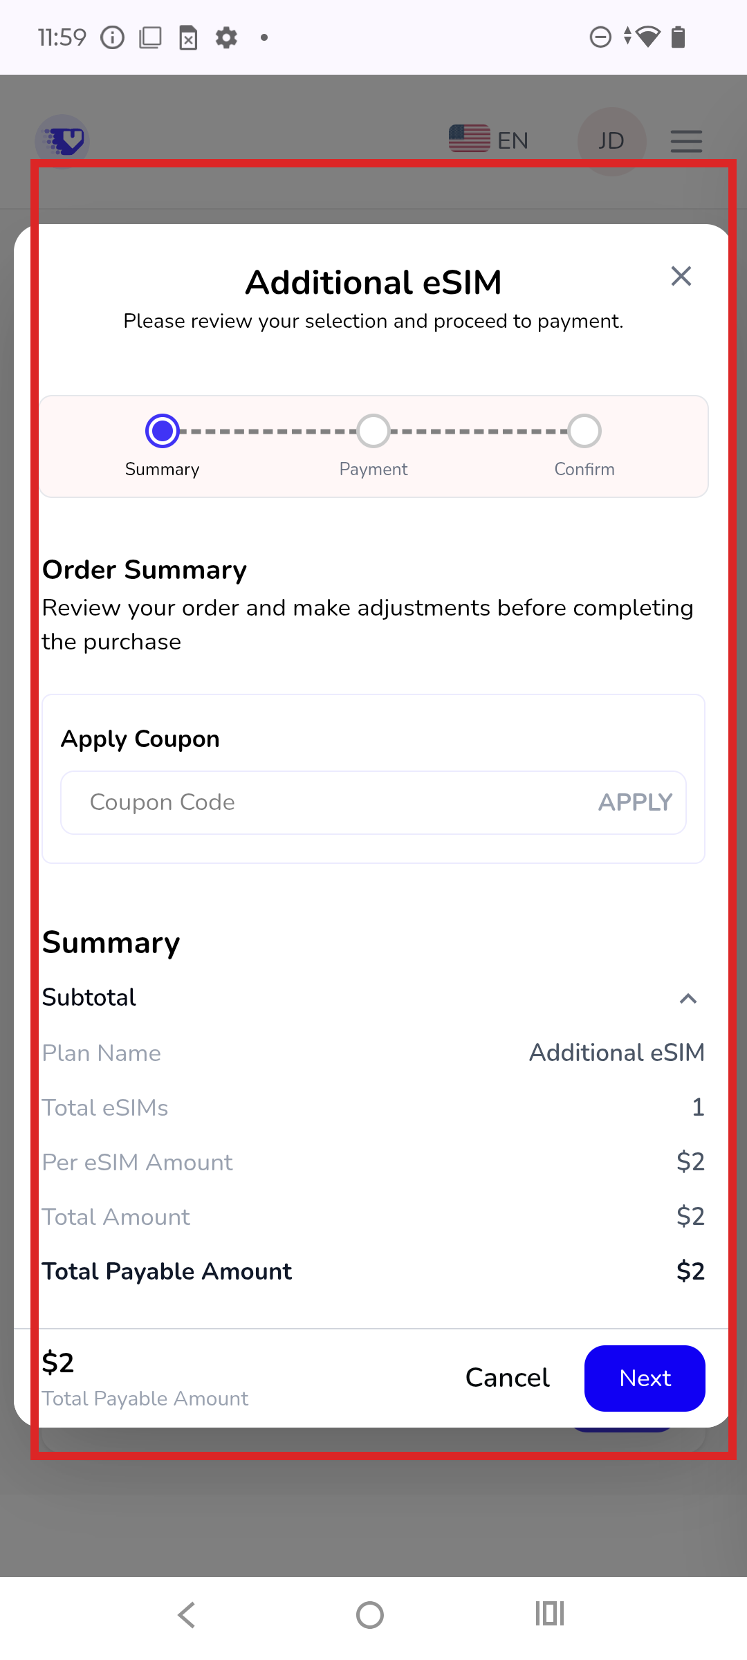Tap the Payment step label
The height and width of the screenshot is (1660, 747).
[373, 470]
